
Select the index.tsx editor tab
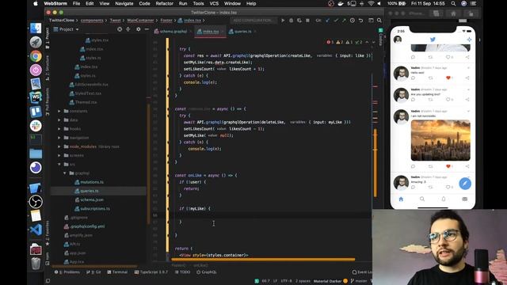point(210,32)
